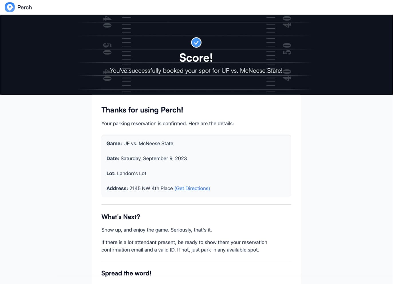Image resolution: width=393 pixels, height=284 pixels.
Task: Click the right 50 yard line marker graphic
Action: 287,49
